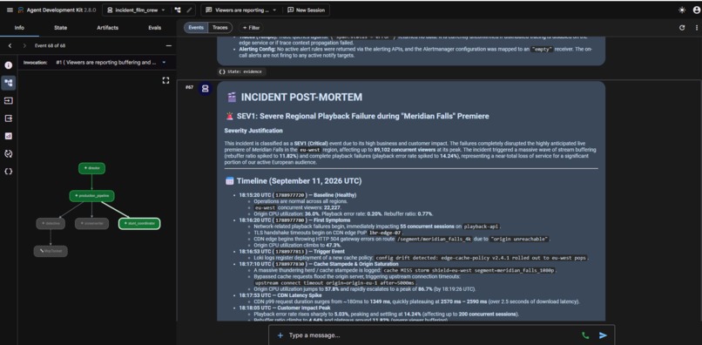The height and width of the screenshot is (345, 702).
Task: Open the 'Viewers are reporting' session dropdown
Action: (x=241, y=10)
